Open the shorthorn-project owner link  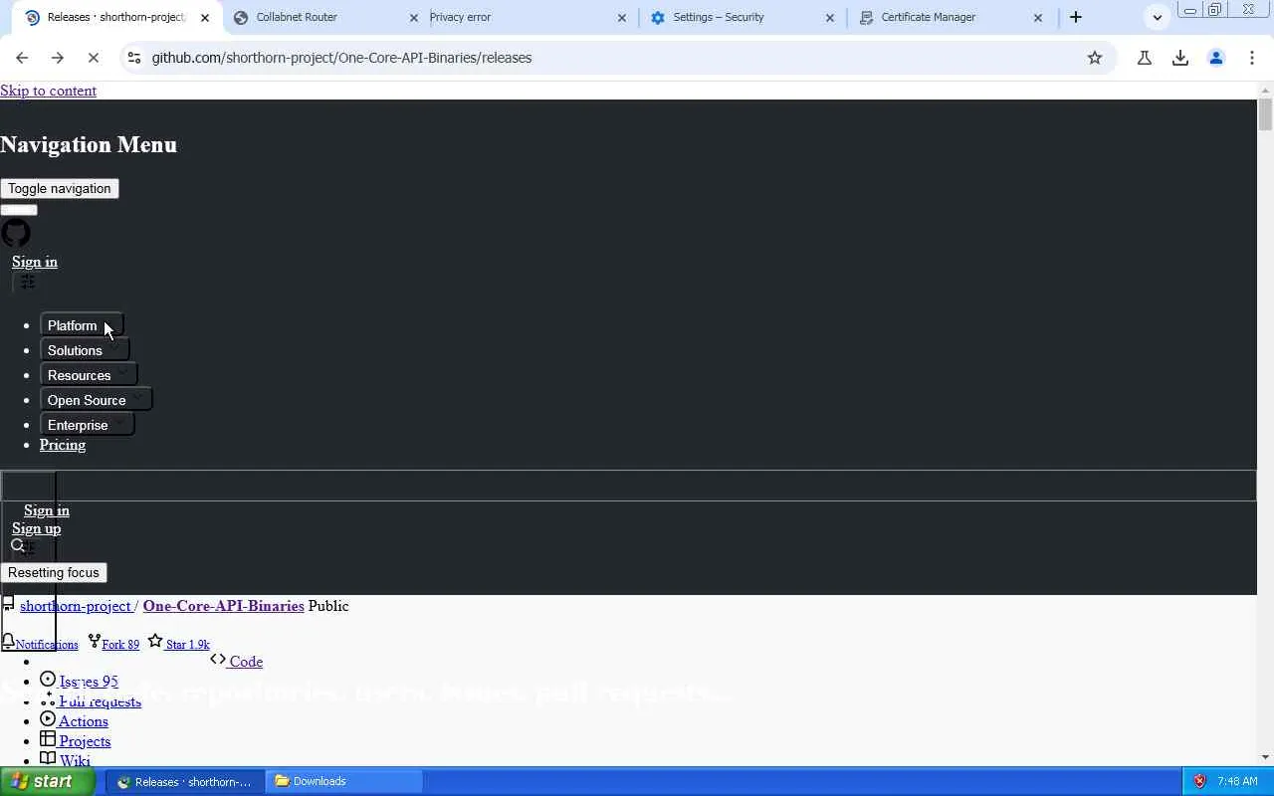click(76, 606)
